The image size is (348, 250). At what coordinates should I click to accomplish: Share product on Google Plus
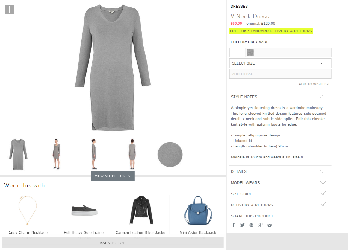261,225
